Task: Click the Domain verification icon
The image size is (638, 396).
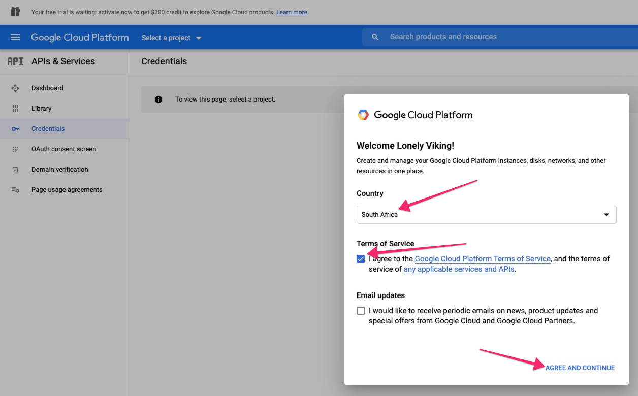Action: [x=15, y=170]
